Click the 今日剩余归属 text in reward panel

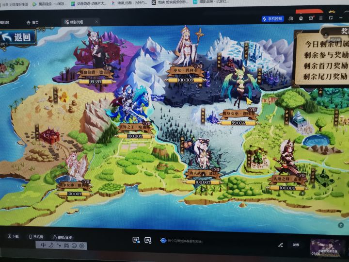coord(327,44)
